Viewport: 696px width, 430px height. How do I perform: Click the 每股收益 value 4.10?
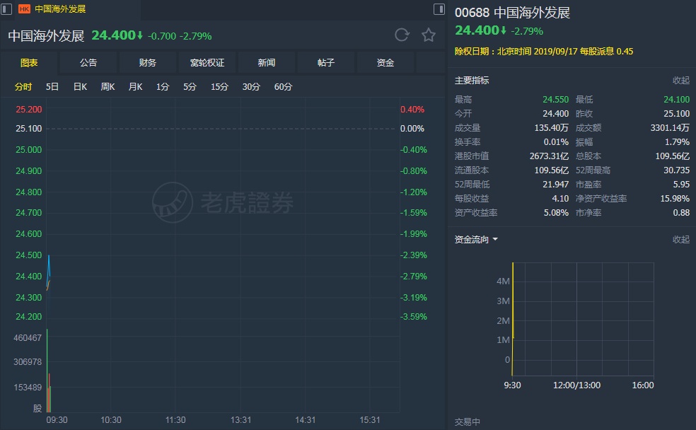(x=560, y=199)
